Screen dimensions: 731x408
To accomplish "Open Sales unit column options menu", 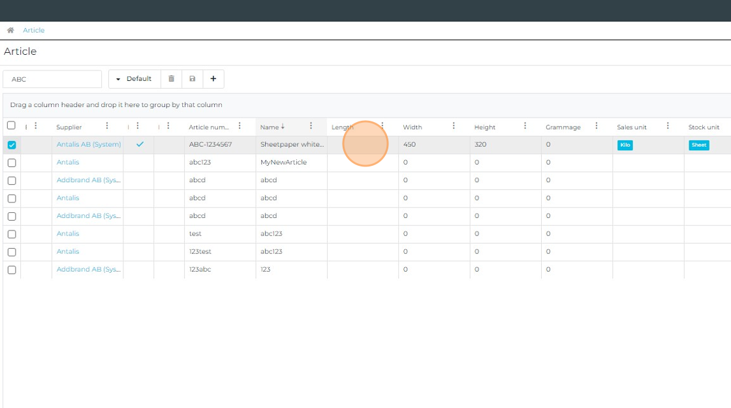I will click(x=668, y=126).
